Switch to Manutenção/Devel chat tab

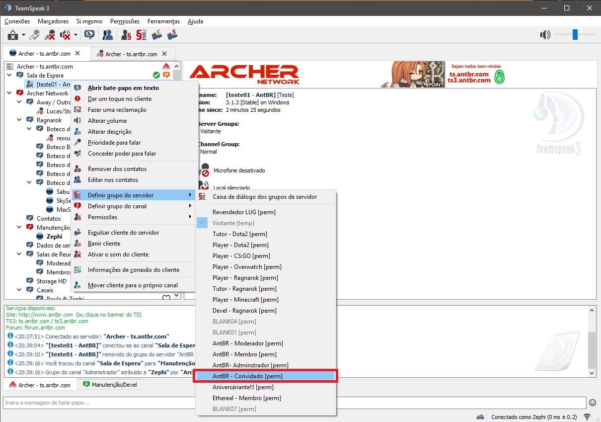coord(110,384)
